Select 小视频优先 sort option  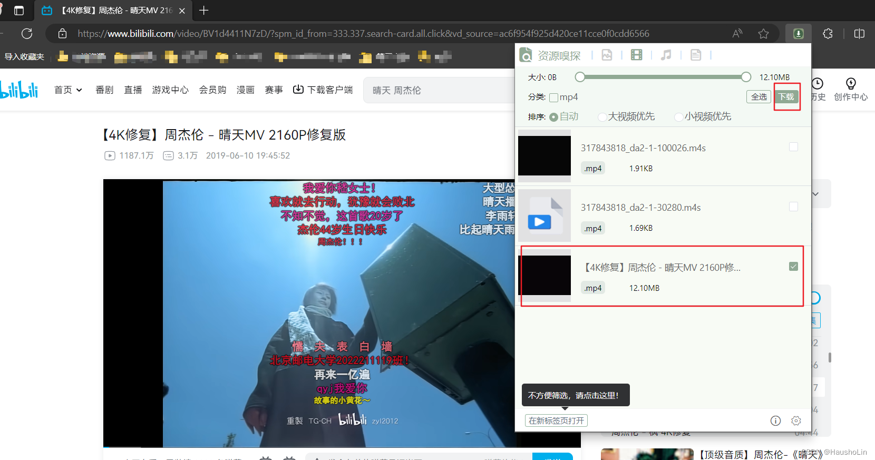679,117
